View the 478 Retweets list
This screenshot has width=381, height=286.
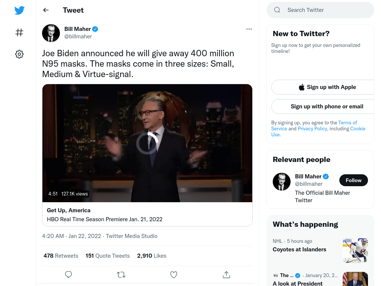(61, 255)
